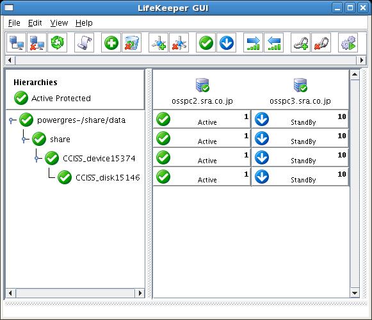Select the share tree node
The height and width of the screenshot is (320, 372).
click(60, 139)
